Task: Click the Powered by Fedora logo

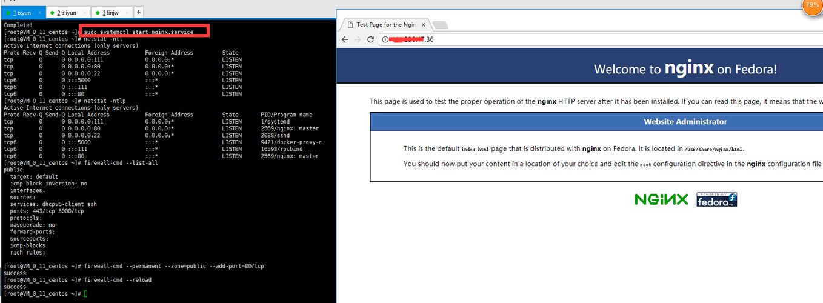Action: pos(717,199)
